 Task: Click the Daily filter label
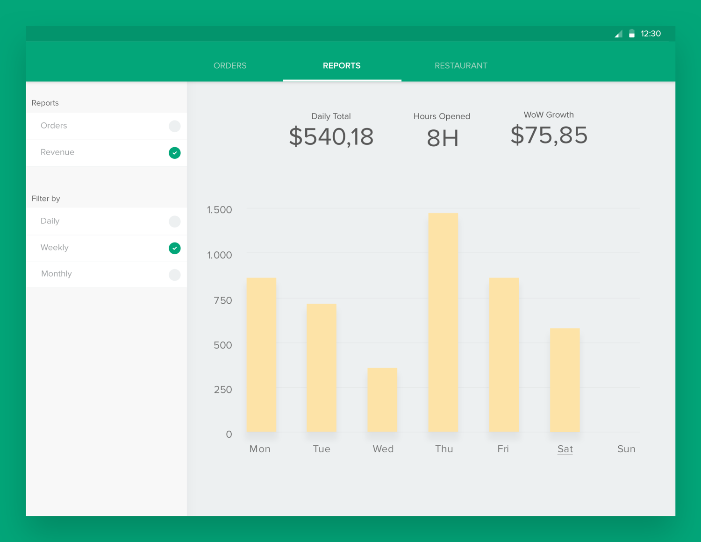click(50, 221)
